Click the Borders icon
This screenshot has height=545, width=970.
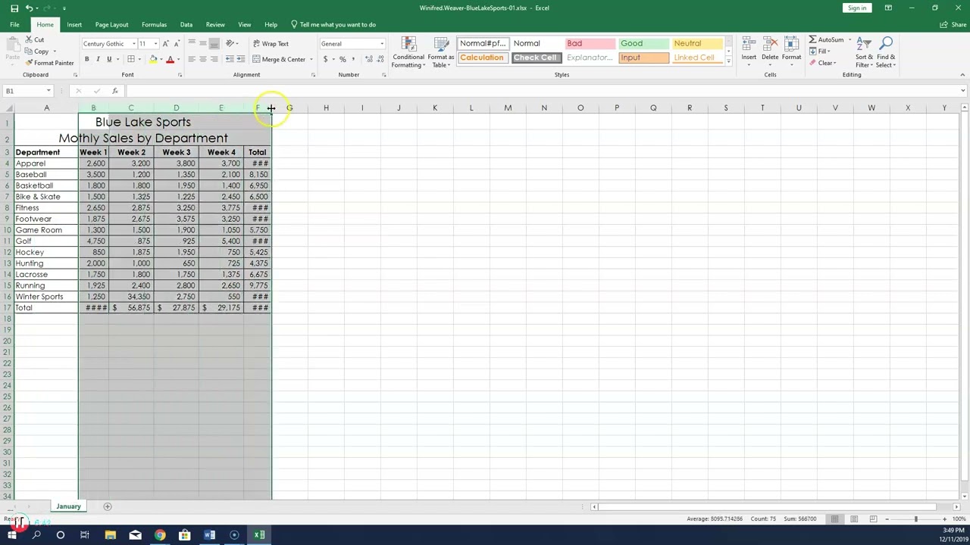pos(131,59)
